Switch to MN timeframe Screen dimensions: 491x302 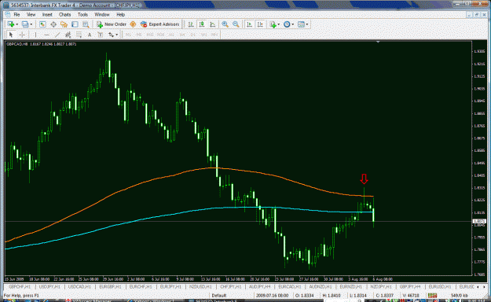click(214, 35)
